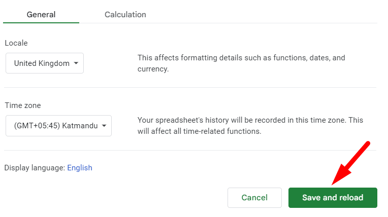The image size is (388, 217).
Task: Click the green underline beneath General tab
Action: click(41, 23)
